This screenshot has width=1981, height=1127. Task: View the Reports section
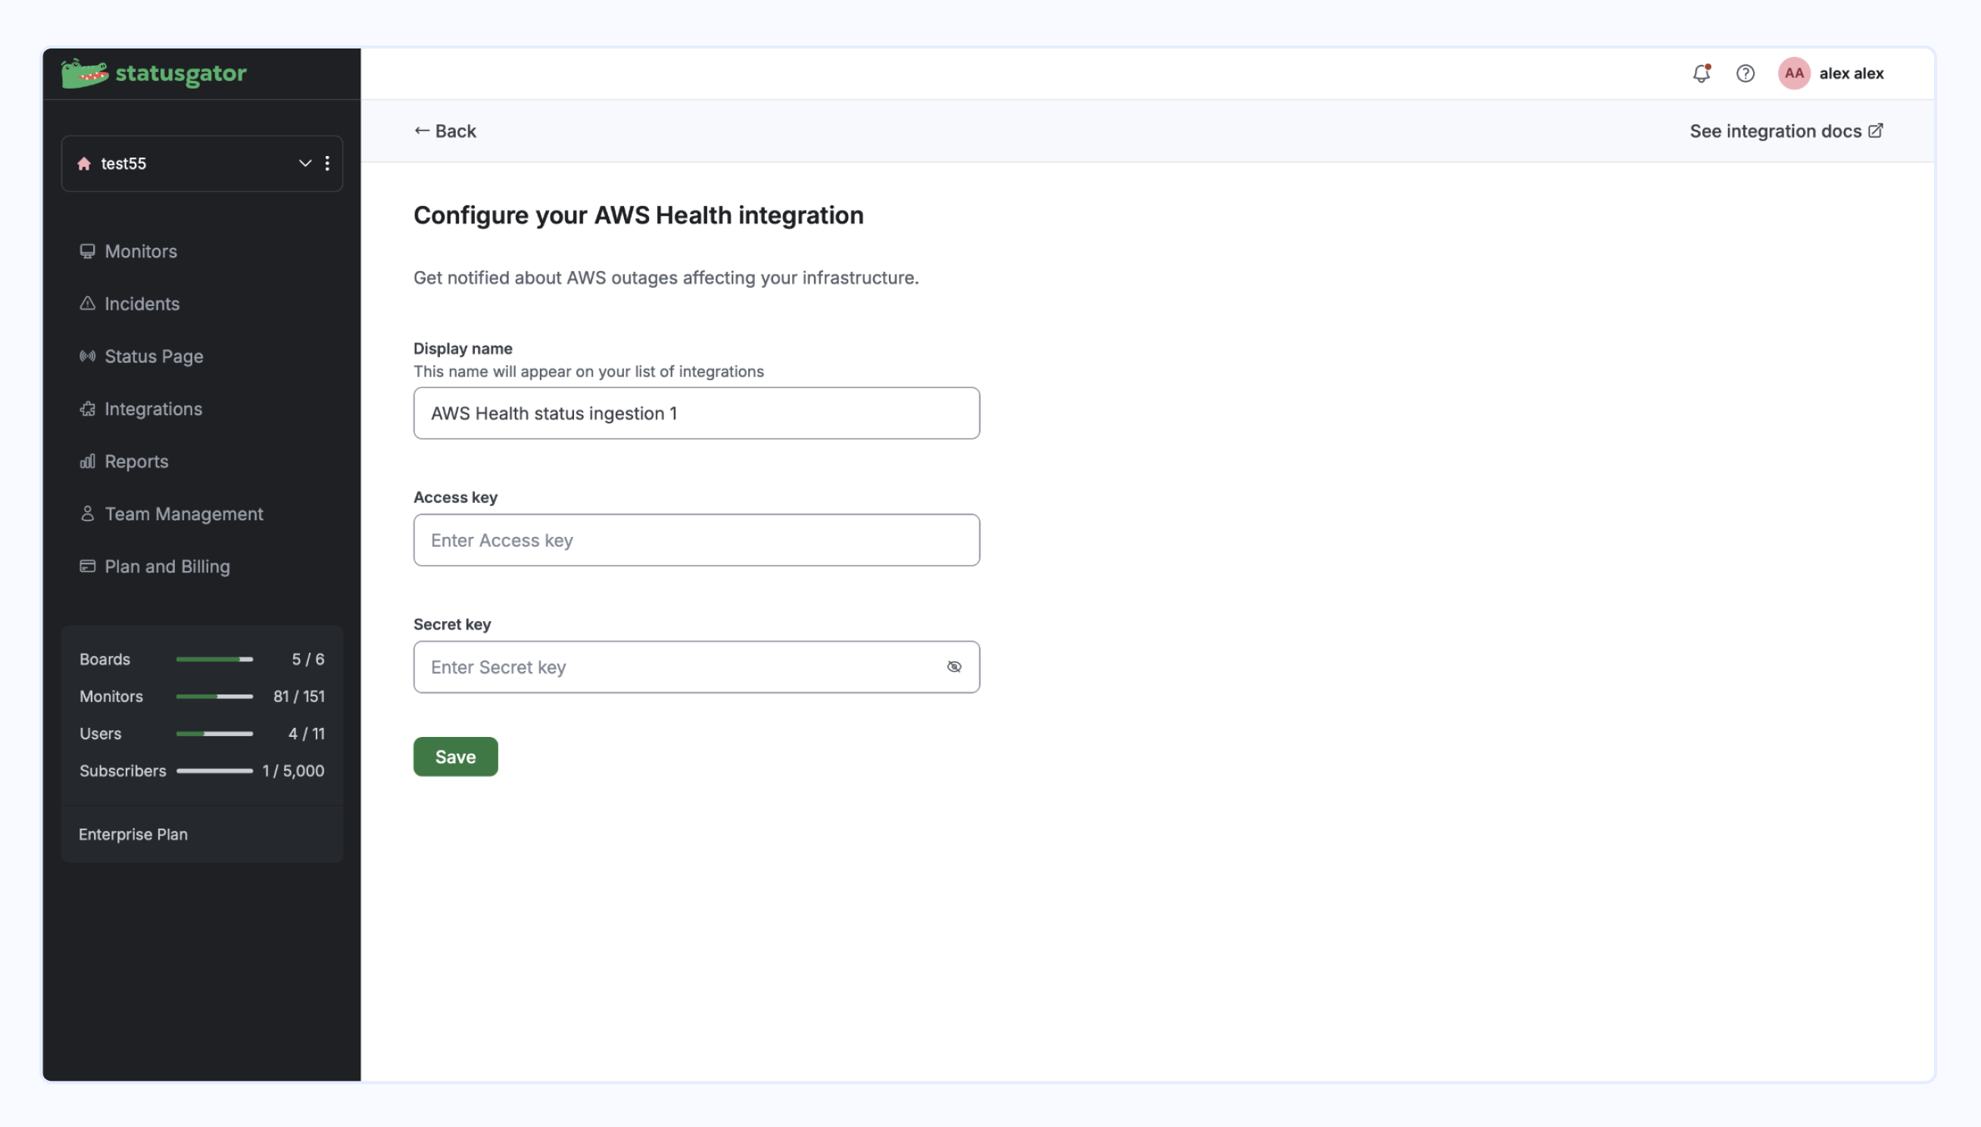(x=136, y=461)
